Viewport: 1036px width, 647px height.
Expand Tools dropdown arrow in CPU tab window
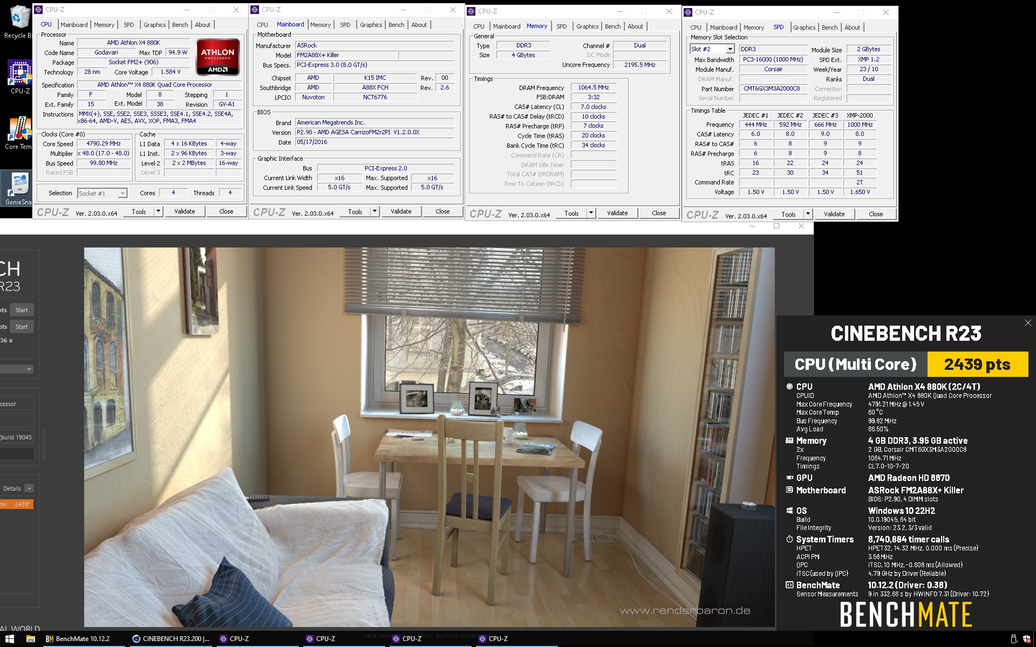click(158, 211)
